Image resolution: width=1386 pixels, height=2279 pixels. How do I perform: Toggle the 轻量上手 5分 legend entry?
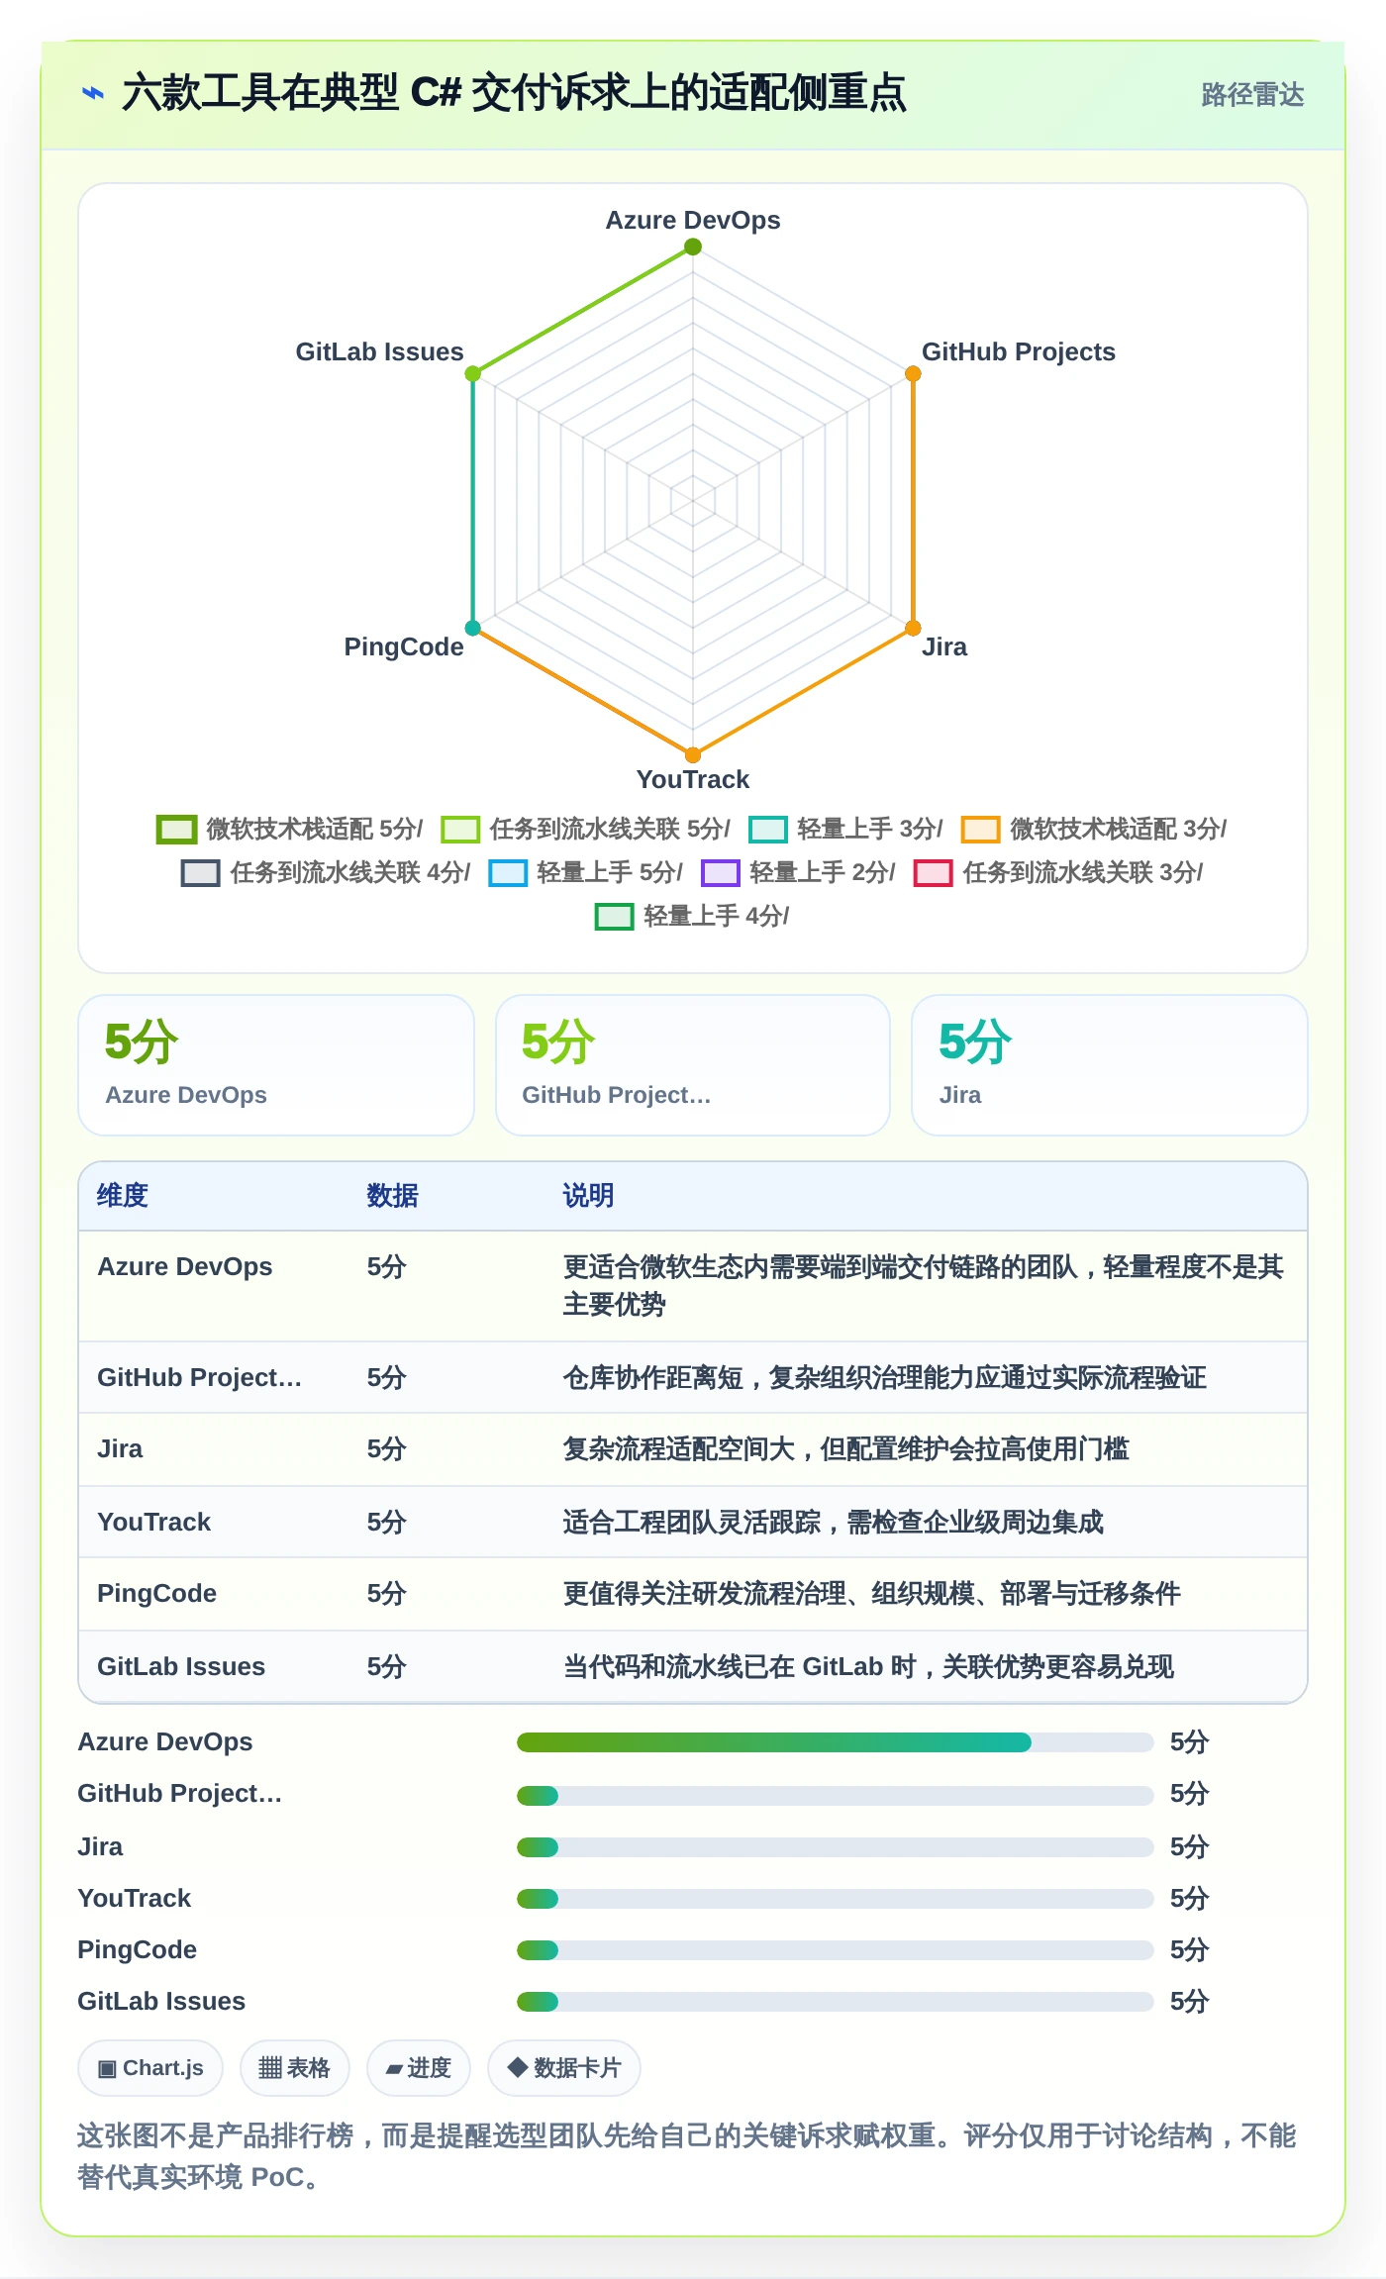click(x=586, y=872)
